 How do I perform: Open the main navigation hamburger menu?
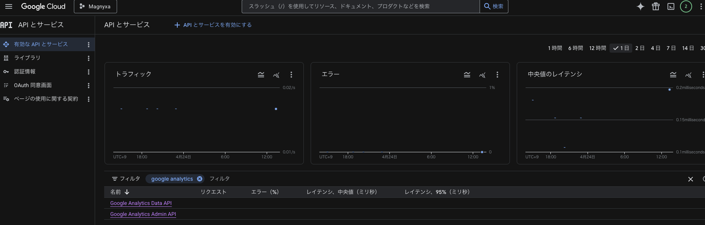(9, 6)
